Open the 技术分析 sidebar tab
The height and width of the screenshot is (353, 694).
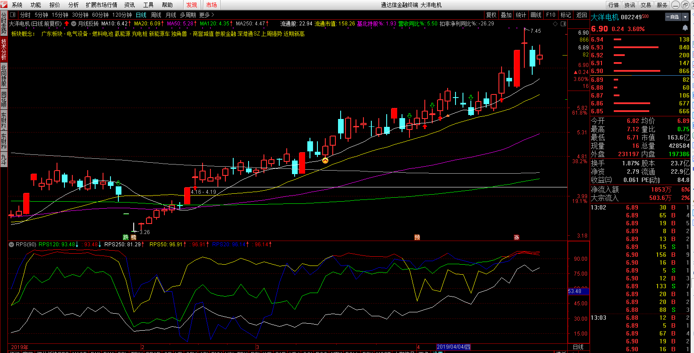[4, 49]
